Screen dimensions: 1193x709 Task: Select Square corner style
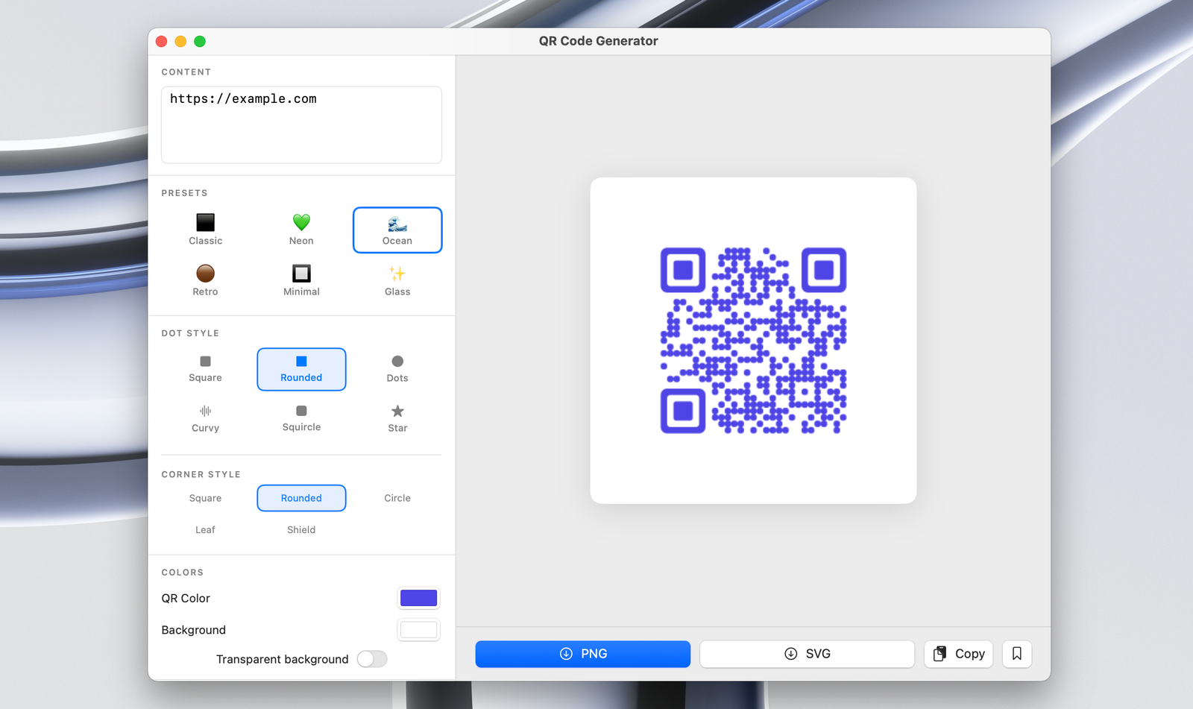point(205,498)
